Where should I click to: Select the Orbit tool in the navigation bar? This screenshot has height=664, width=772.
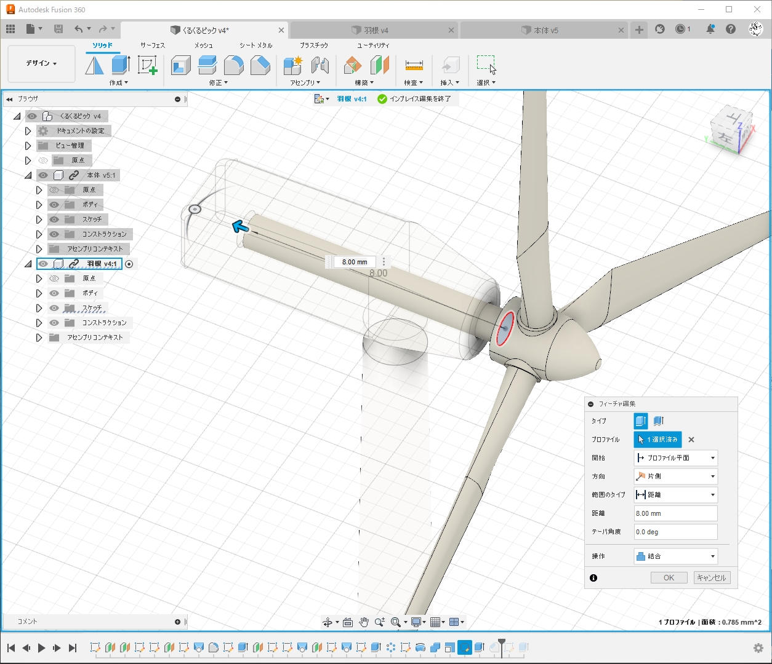click(328, 622)
